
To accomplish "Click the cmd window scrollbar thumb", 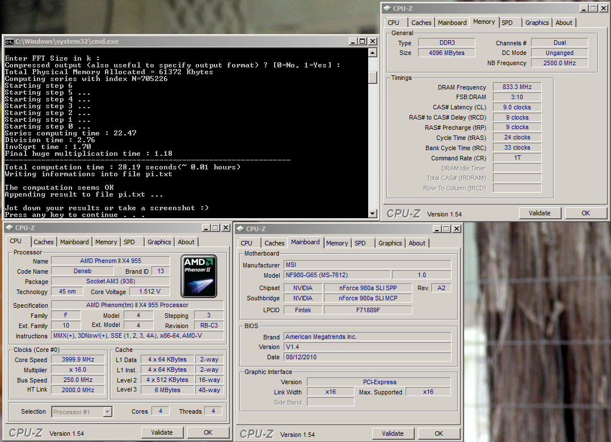I will click(373, 77).
